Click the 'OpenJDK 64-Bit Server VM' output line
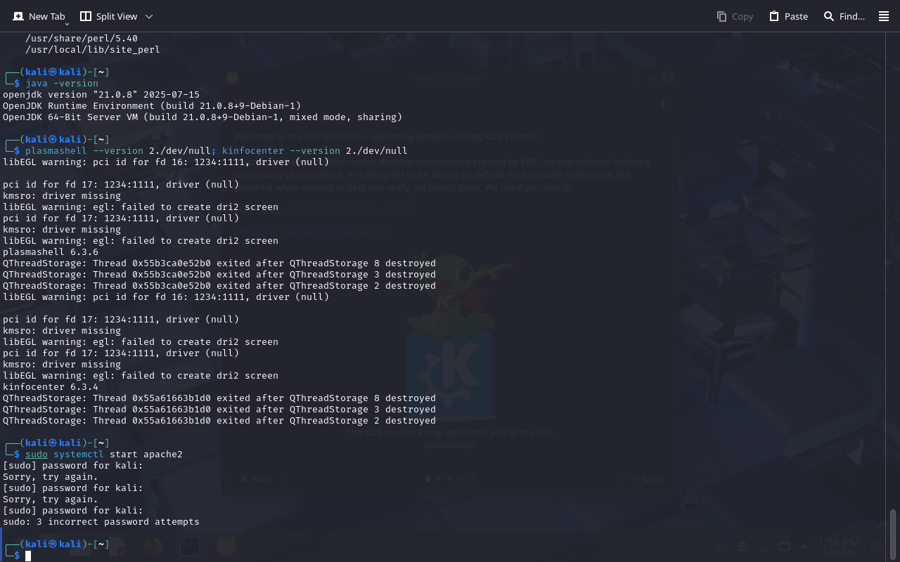Viewport: 900px width, 562px height. pyautogui.click(x=202, y=117)
